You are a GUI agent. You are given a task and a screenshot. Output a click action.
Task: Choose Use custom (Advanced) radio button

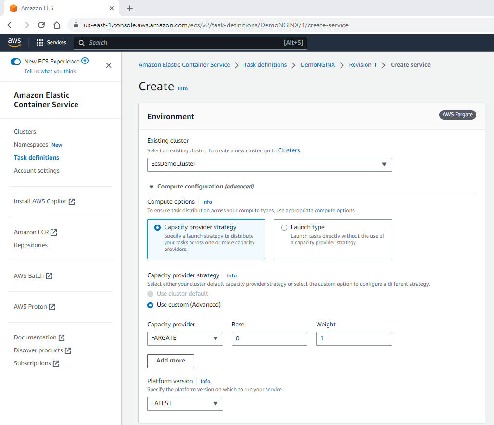(151, 305)
